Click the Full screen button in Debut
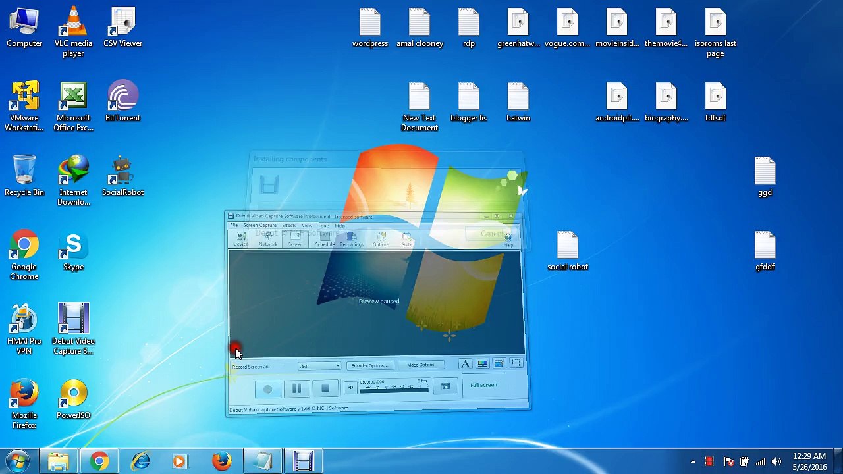The height and width of the screenshot is (474, 843). [483, 385]
